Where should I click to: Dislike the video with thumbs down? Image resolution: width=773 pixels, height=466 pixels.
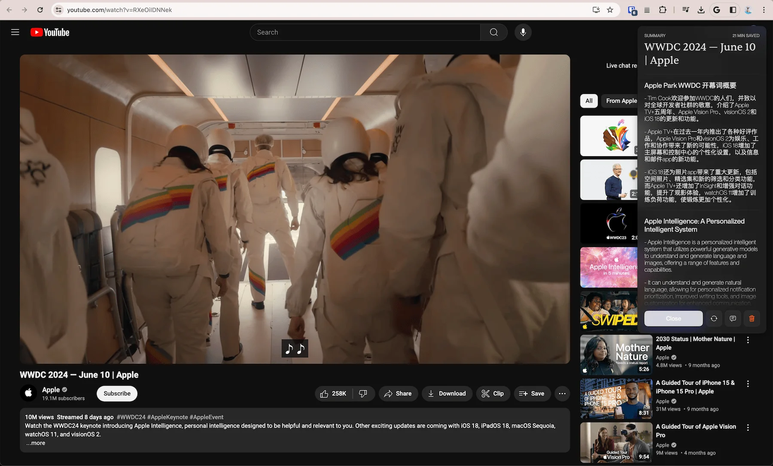(363, 393)
